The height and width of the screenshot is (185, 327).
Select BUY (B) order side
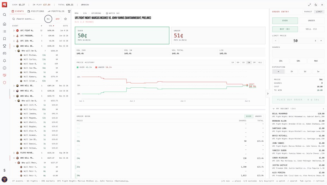[x=285, y=29]
